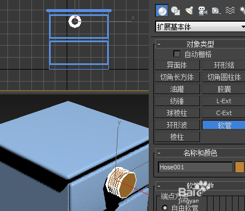
Task: Click the L-Ext button
Action: click(x=223, y=101)
